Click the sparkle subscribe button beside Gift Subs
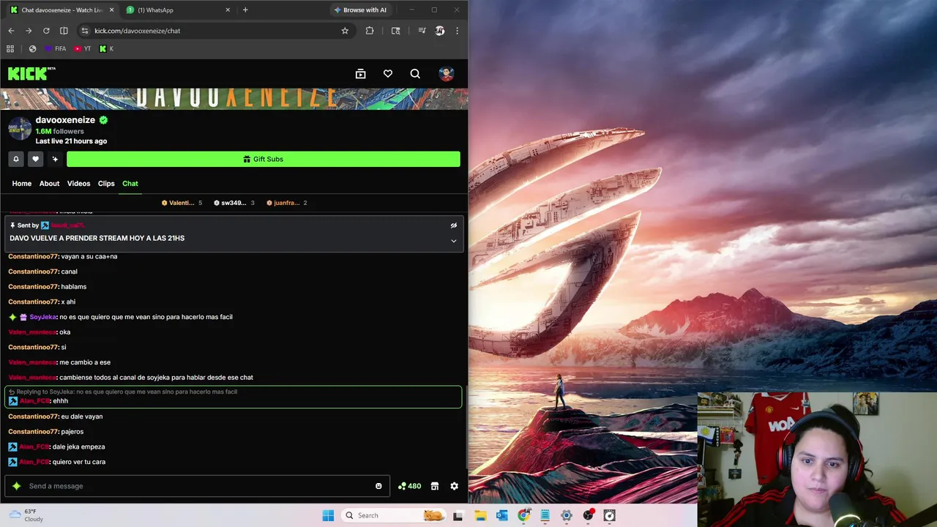Viewport: 937px width, 527px height. [54, 159]
